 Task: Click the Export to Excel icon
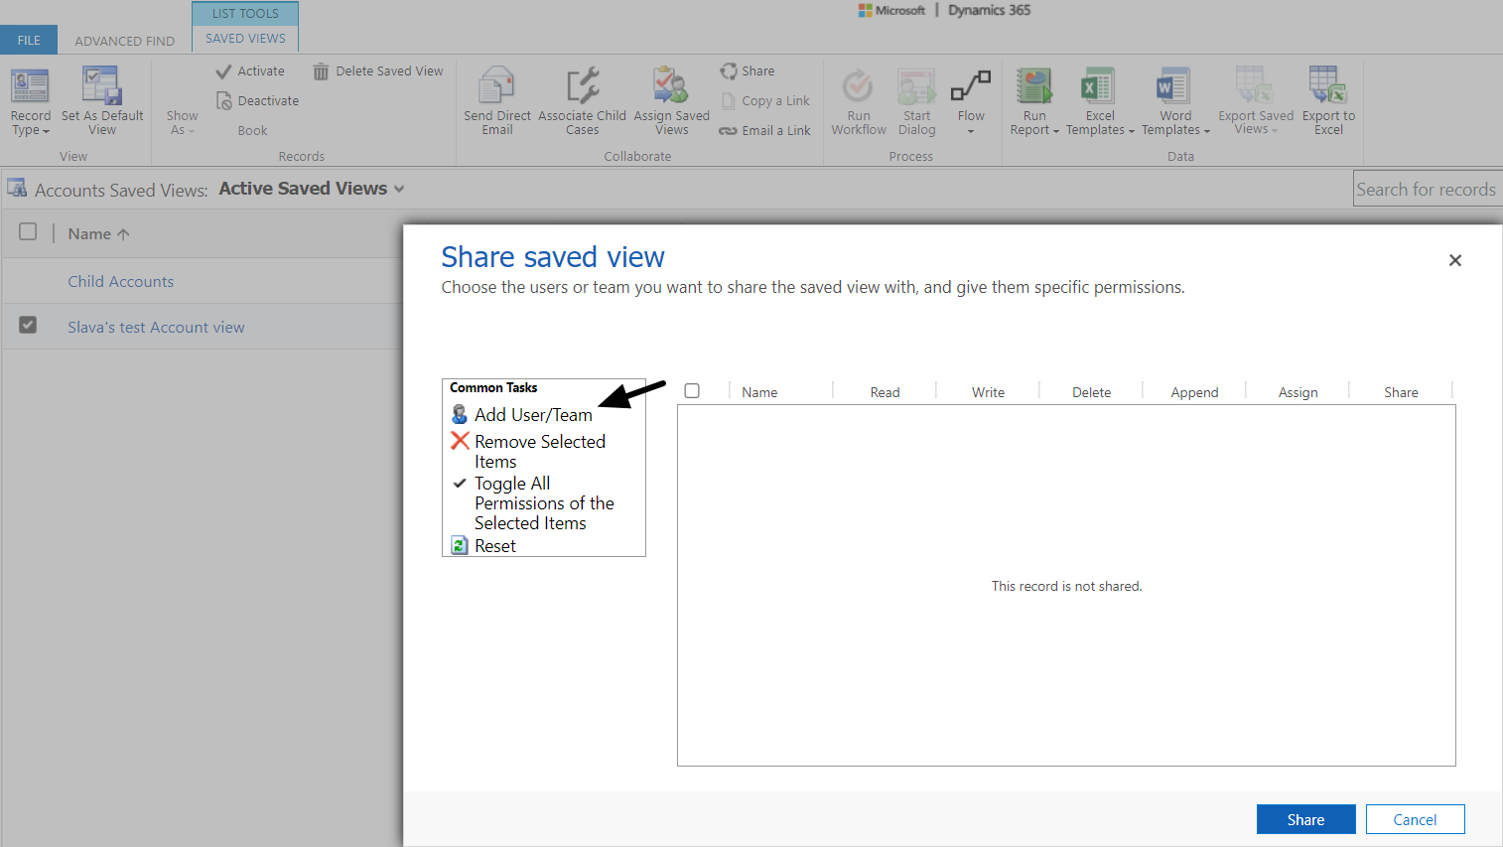[x=1327, y=86]
